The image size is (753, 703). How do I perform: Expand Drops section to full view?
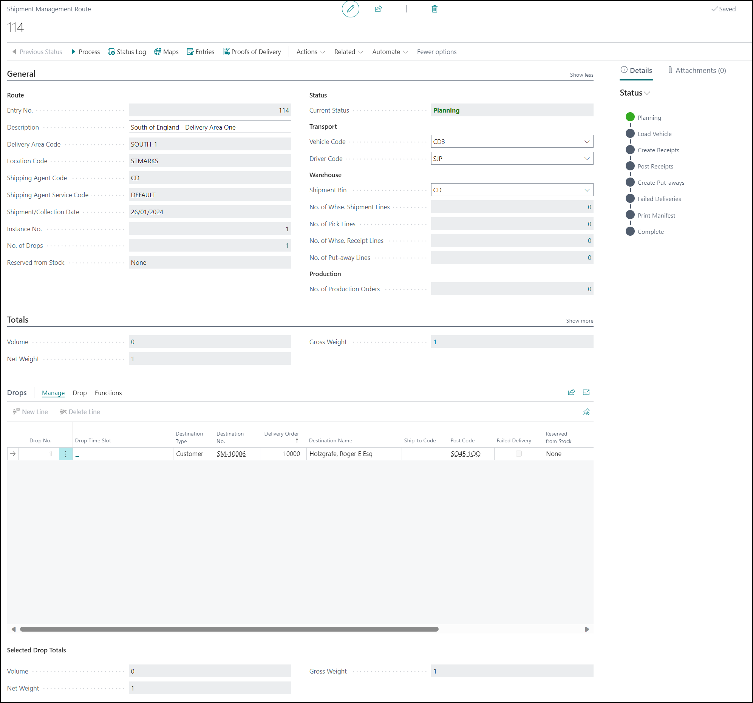coord(586,392)
